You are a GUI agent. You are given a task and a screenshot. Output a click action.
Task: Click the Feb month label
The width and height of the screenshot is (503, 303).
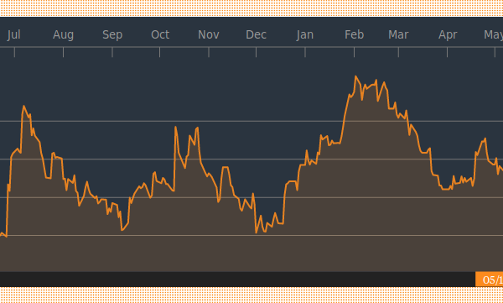click(x=354, y=34)
